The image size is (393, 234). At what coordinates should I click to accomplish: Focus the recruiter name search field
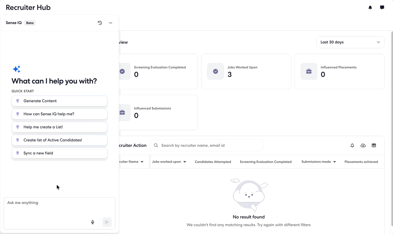click(x=207, y=146)
